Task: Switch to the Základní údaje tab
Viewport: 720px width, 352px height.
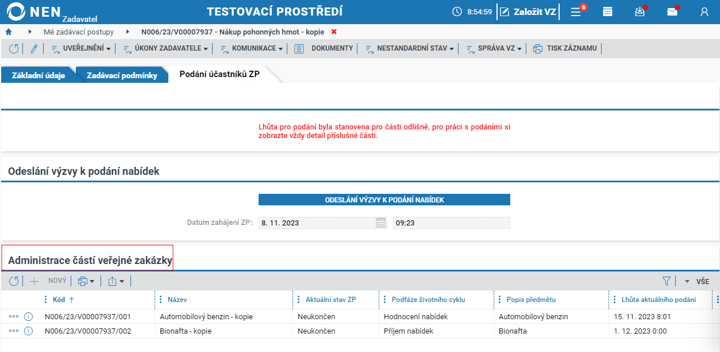Action: pos(38,75)
